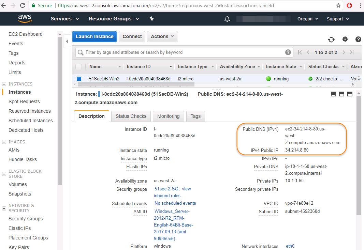
Task: Open the Services dropdown menu
Action: click(x=65, y=19)
